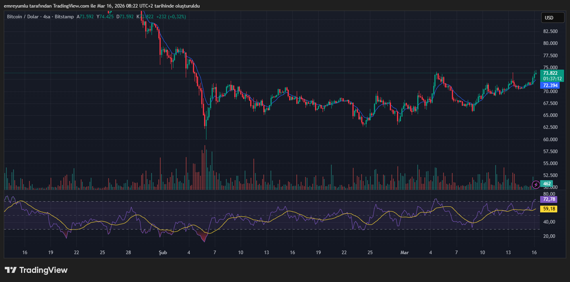The height and width of the screenshot is (282, 570).
Task: Click the 20,00 level on RSI scale
Action: [x=549, y=236]
